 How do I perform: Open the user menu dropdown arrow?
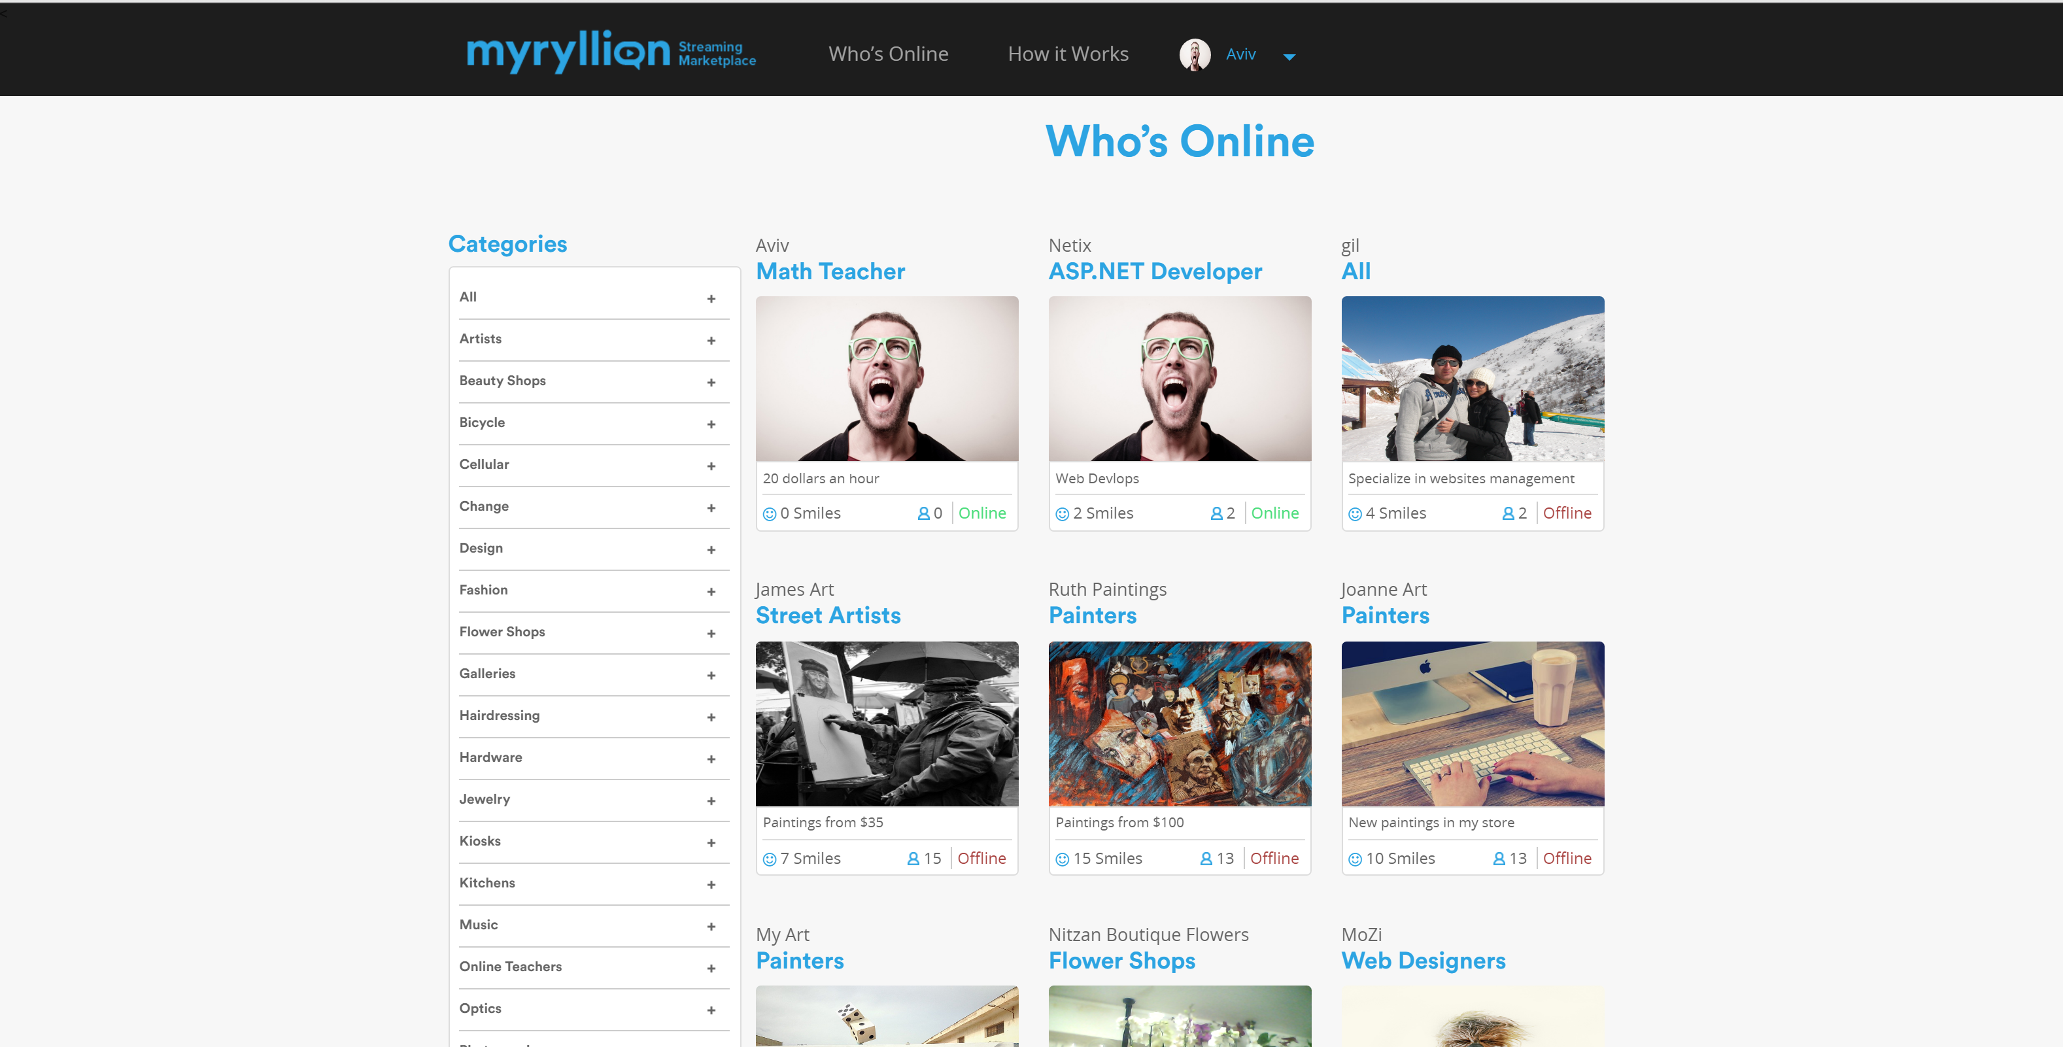tap(1289, 57)
